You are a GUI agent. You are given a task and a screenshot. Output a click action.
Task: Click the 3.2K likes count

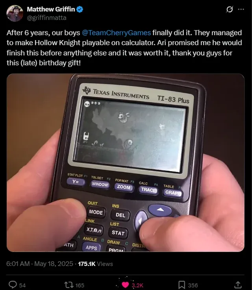click(137, 285)
